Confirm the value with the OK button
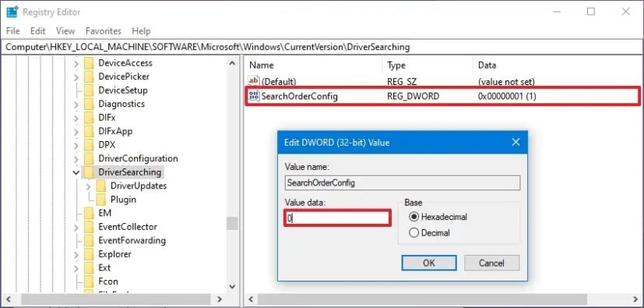This screenshot has height=308, width=644. point(429,263)
